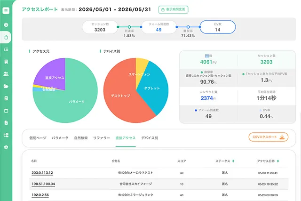Click the 株式会社オーロラネクスト company cell
The image size is (301, 201).
(135, 173)
